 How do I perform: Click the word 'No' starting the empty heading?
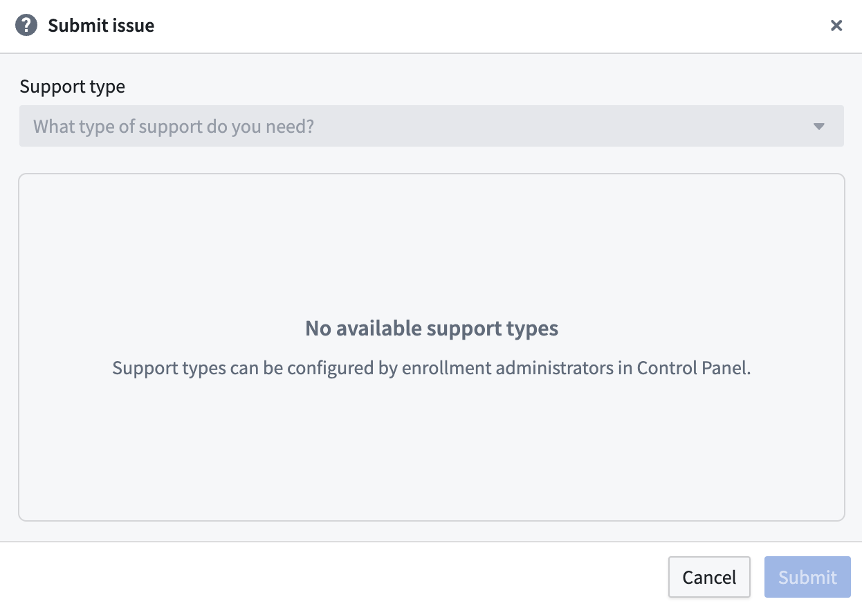coord(318,328)
